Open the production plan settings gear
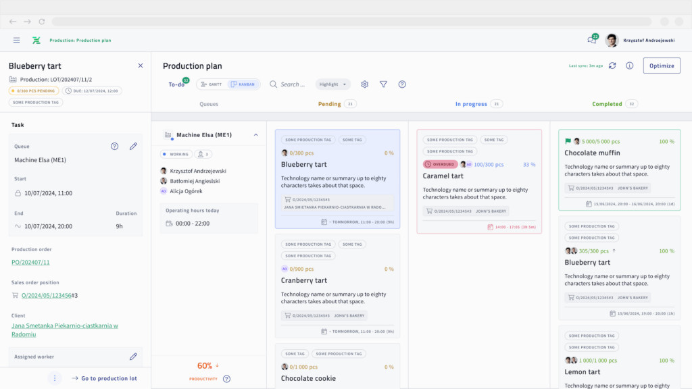The height and width of the screenshot is (389, 692). point(364,84)
